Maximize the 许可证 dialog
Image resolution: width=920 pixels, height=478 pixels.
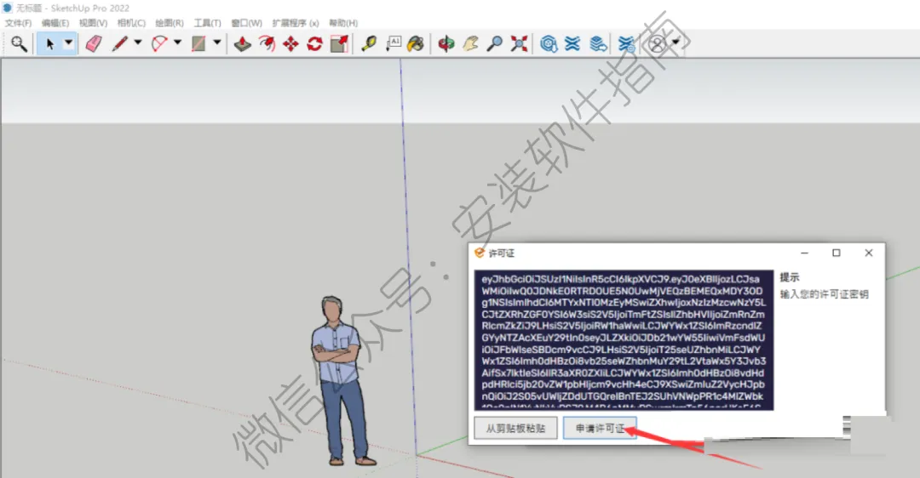837,253
